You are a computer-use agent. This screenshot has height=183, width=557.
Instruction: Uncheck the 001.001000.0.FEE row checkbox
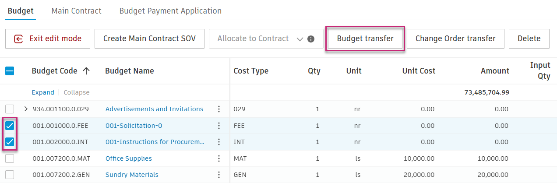tap(10, 126)
